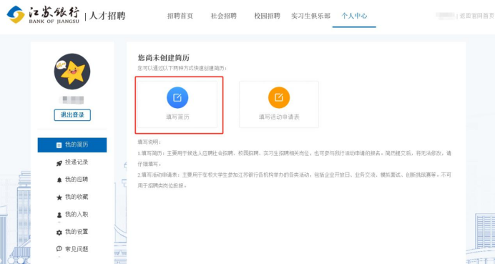
Task: Click the star avatar picture
Action: (72, 72)
